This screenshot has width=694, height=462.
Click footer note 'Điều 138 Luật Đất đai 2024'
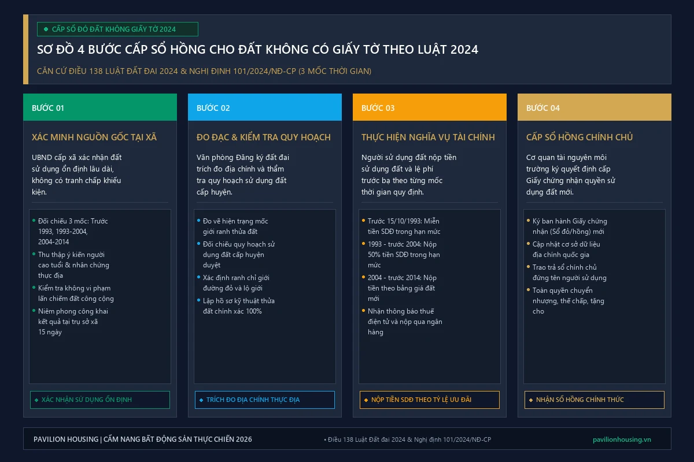(408, 440)
